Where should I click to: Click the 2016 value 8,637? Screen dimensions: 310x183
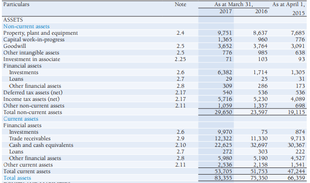(261, 33)
